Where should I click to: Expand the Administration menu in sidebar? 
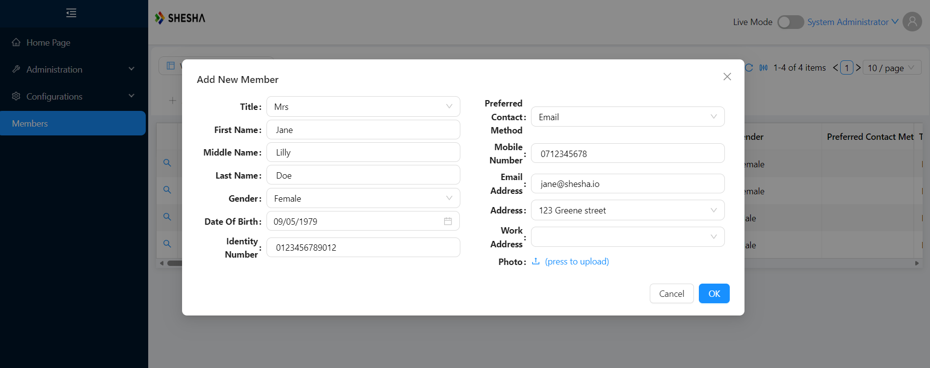pos(73,69)
